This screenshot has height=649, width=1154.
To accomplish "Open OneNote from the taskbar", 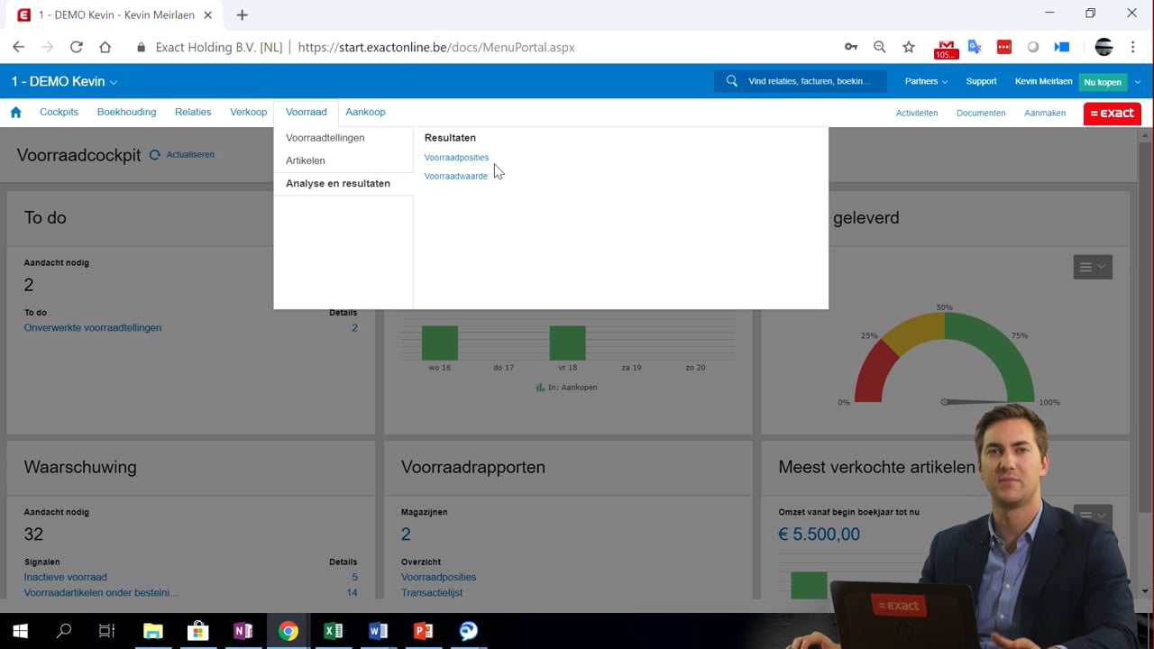I will (243, 631).
